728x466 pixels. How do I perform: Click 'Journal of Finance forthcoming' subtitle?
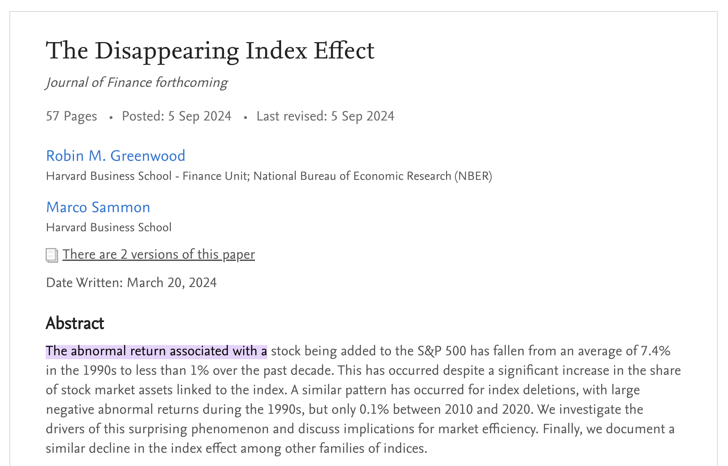point(137,83)
